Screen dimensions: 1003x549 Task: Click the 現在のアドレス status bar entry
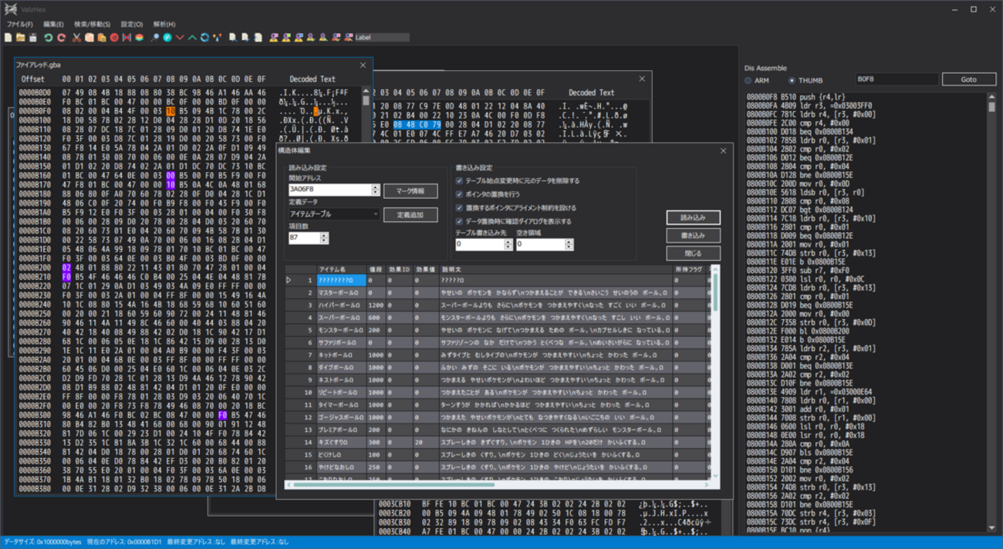[x=124, y=542]
